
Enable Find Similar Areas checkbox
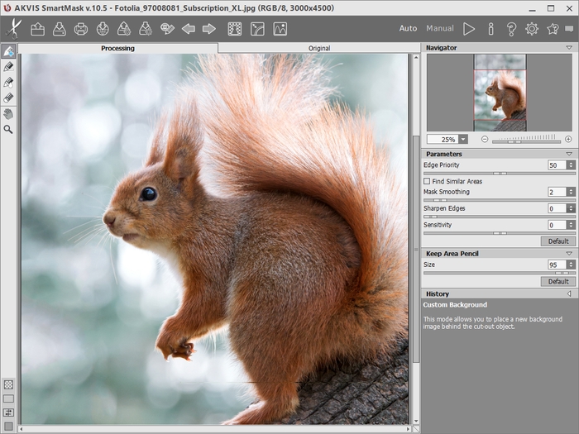(427, 181)
